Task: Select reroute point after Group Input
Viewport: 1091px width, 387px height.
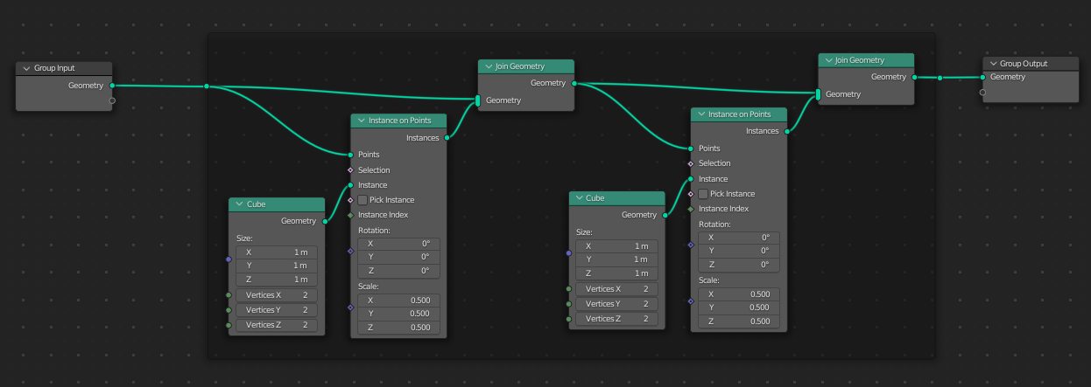Action: (206, 86)
